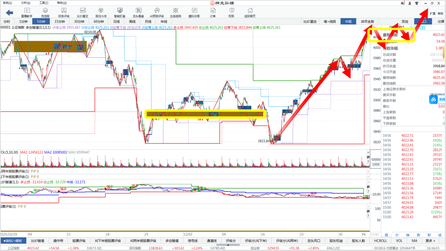Open the 智能盯盘 smart monitor icon

120,13
